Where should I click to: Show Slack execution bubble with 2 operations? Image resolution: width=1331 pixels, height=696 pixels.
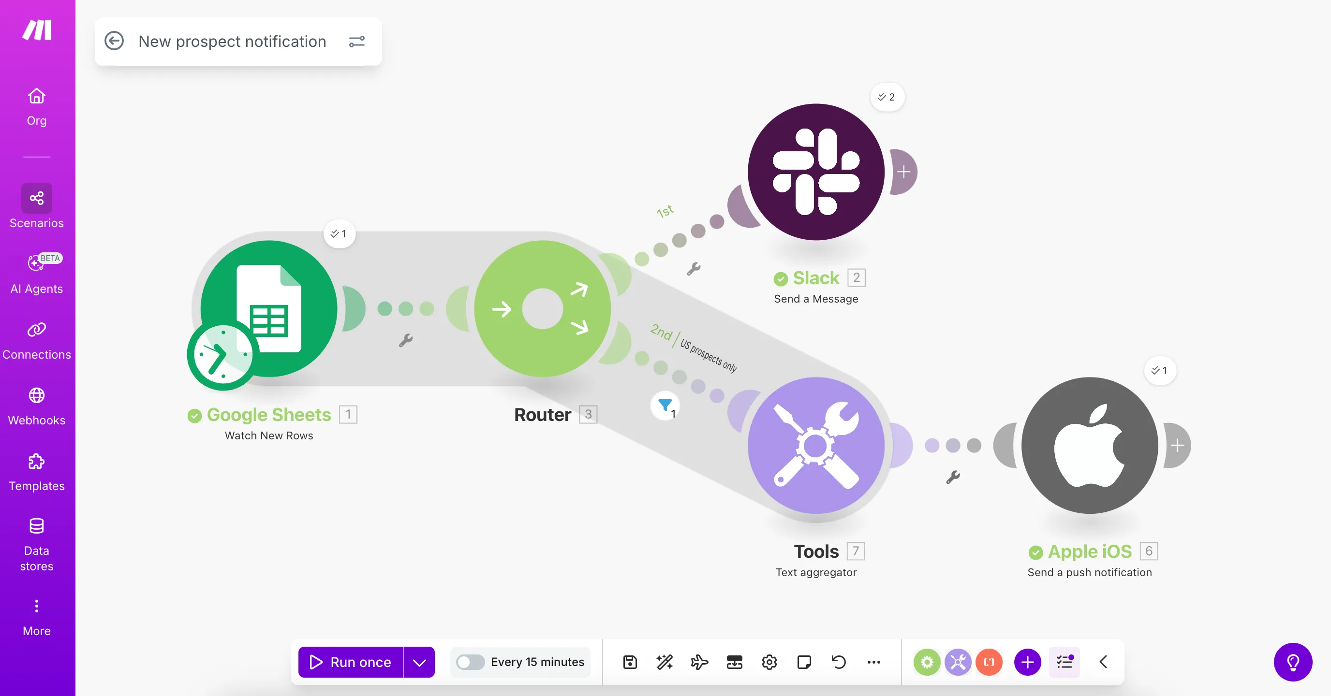click(887, 97)
